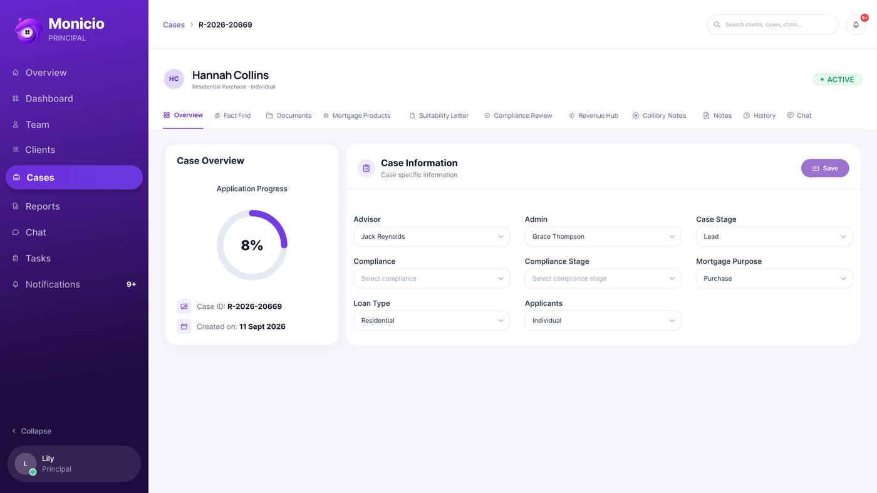This screenshot has width=877, height=493.
Task: Click the ACTIVE status badge
Action: 838,80
